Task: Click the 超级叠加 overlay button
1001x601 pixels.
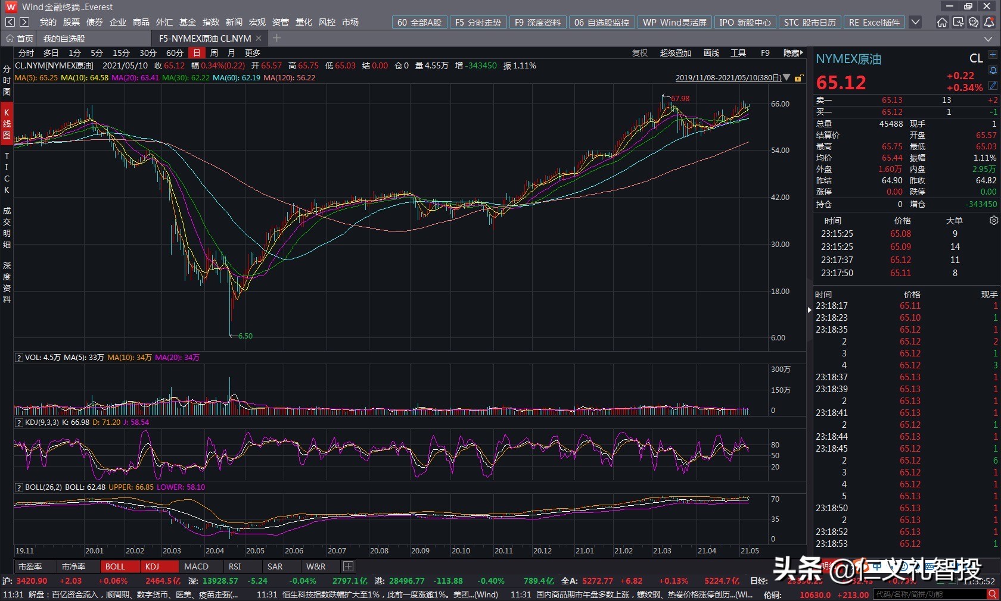Action: [x=675, y=53]
